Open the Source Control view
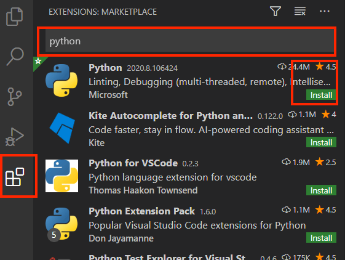This screenshot has height=260, width=345. coord(15,97)
